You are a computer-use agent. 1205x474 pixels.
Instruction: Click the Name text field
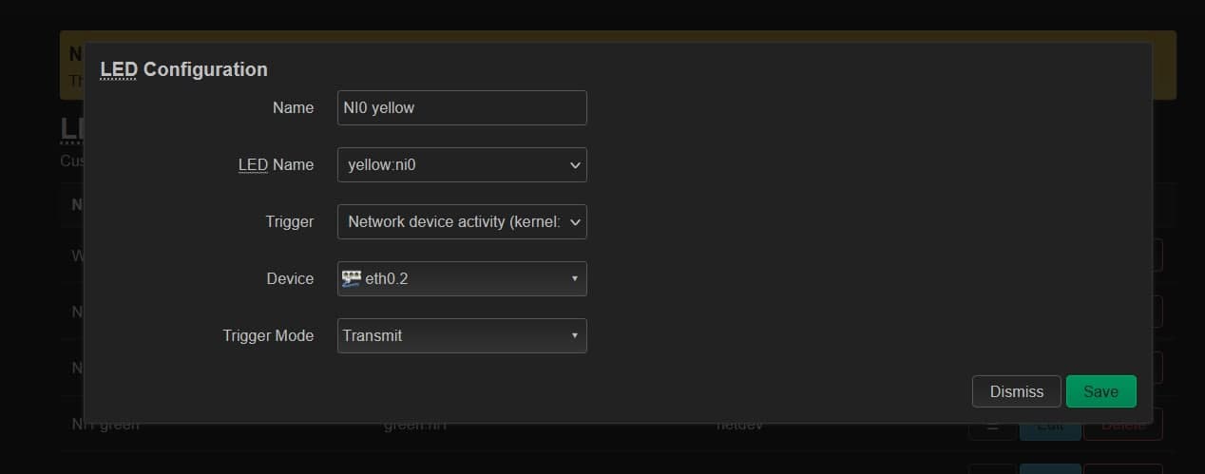click(462, 107)
